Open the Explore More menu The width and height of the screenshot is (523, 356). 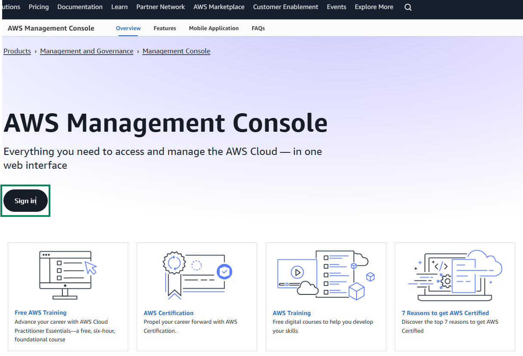point(374,7)
